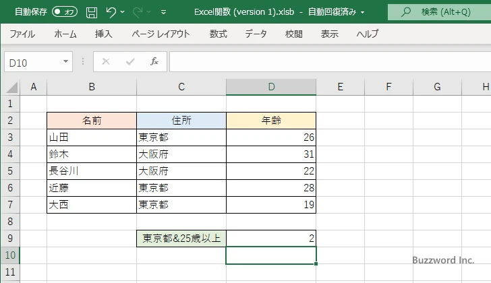The width and height of the screenshot is (491, 283).
Task: Select the 大阪府 cell in 長谷川 row
Action: point(181,171)
